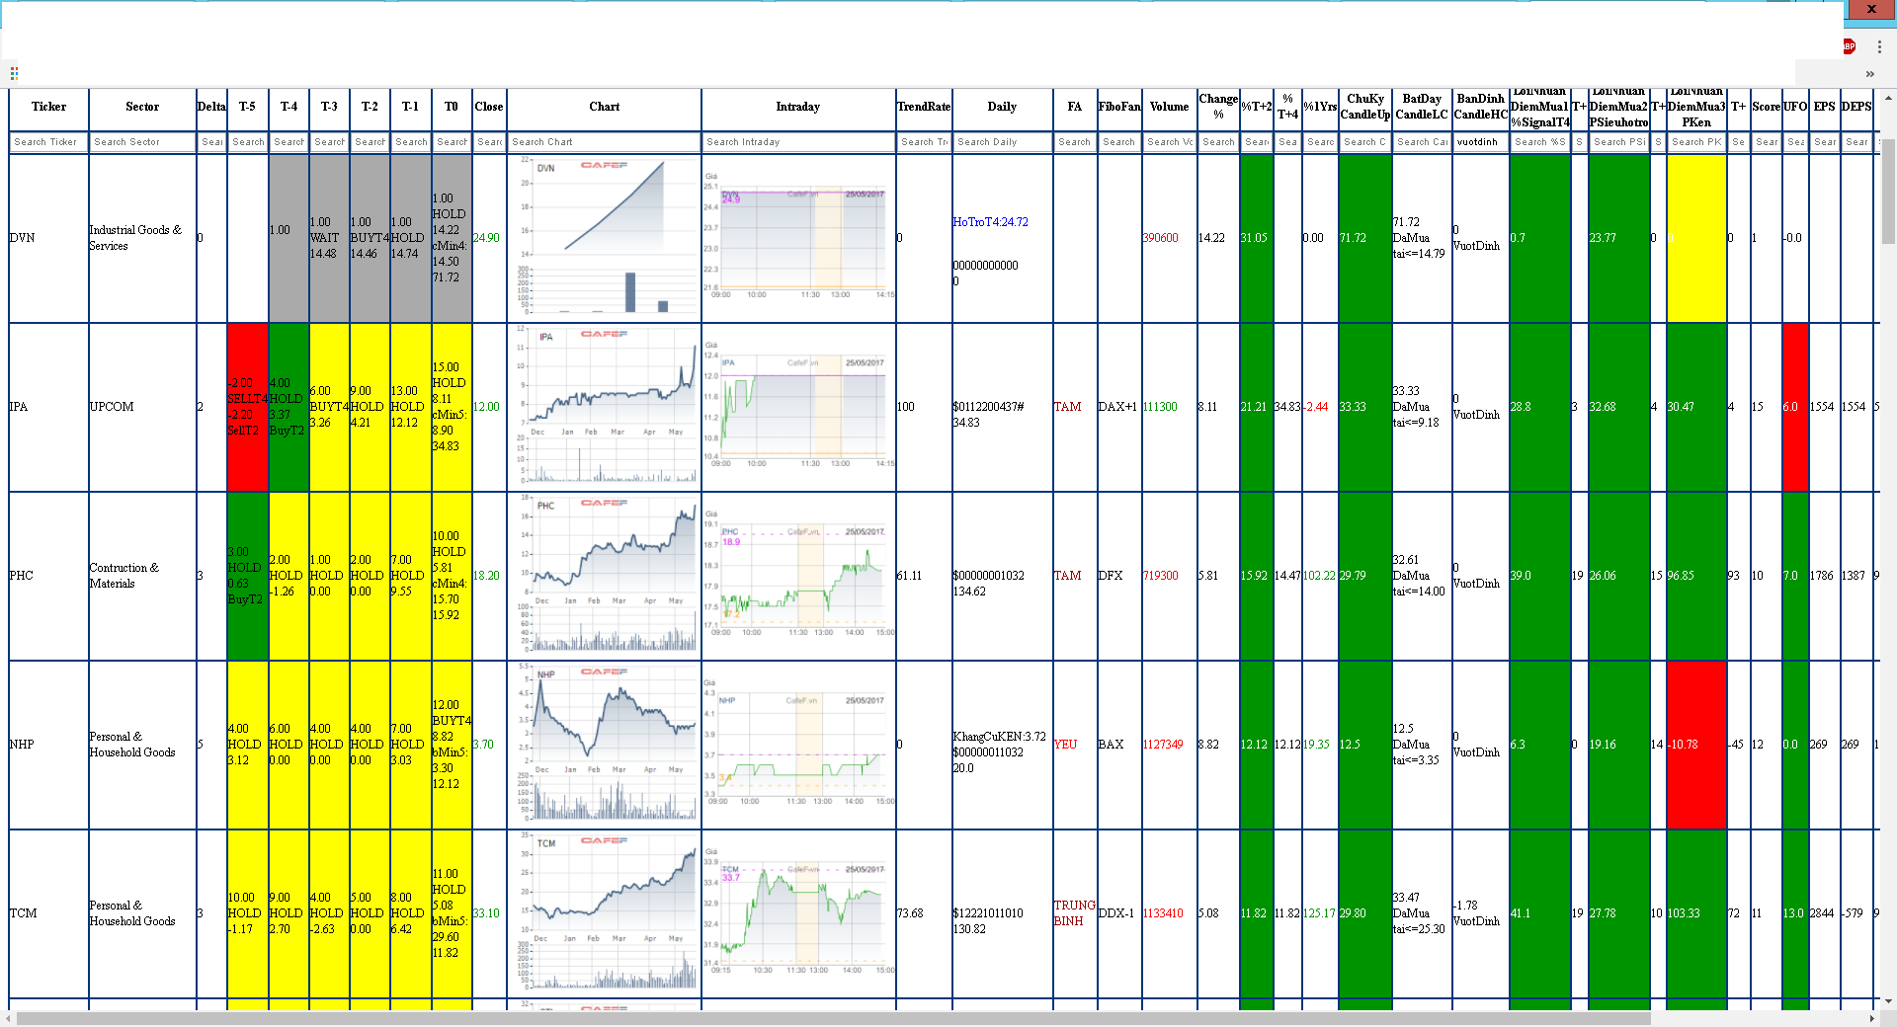Viewport: 1897px width, 1027px height.
Task: Click the PHC price chart thumbnail
Action: (604, 576)
